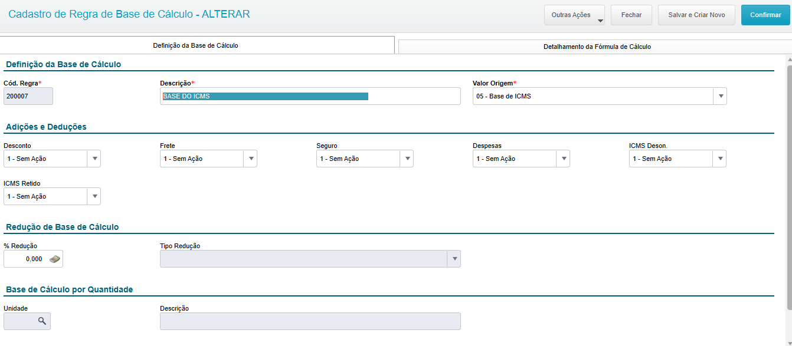Click the Descrição text field with BASE DO ICMS

pyautogui.click(x=310, y=96)
